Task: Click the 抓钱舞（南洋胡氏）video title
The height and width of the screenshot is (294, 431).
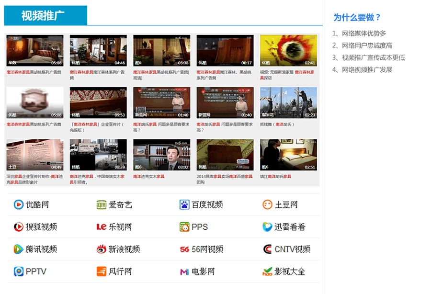Action: click(x=277, y=124)
